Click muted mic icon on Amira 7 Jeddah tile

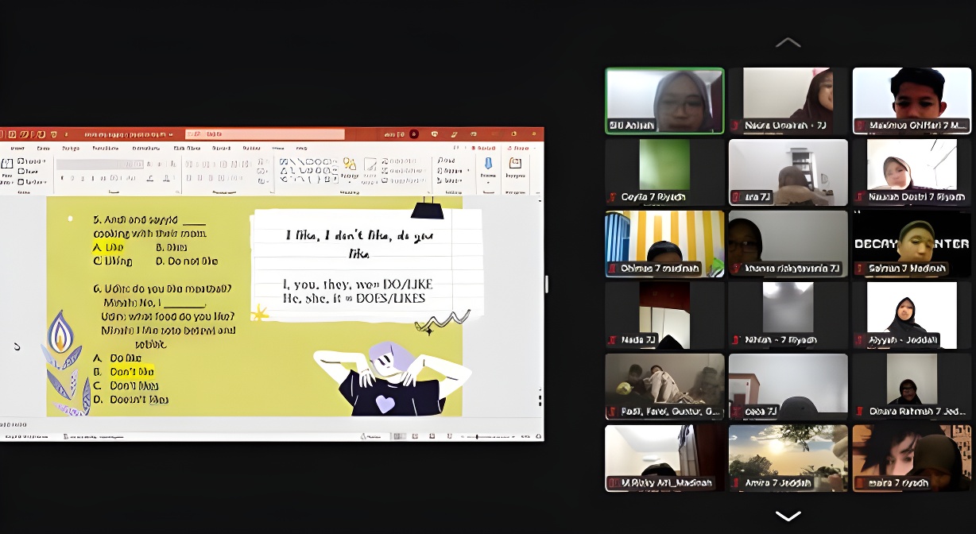click(736, 483)
